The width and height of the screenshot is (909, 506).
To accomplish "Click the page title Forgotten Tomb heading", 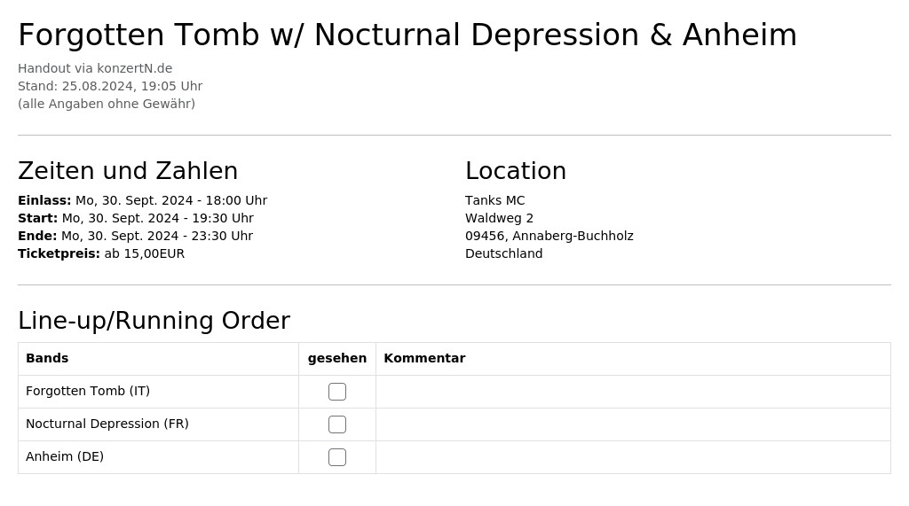I will click(x=407, y=35).
